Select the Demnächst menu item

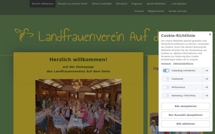tap(122, 4)
